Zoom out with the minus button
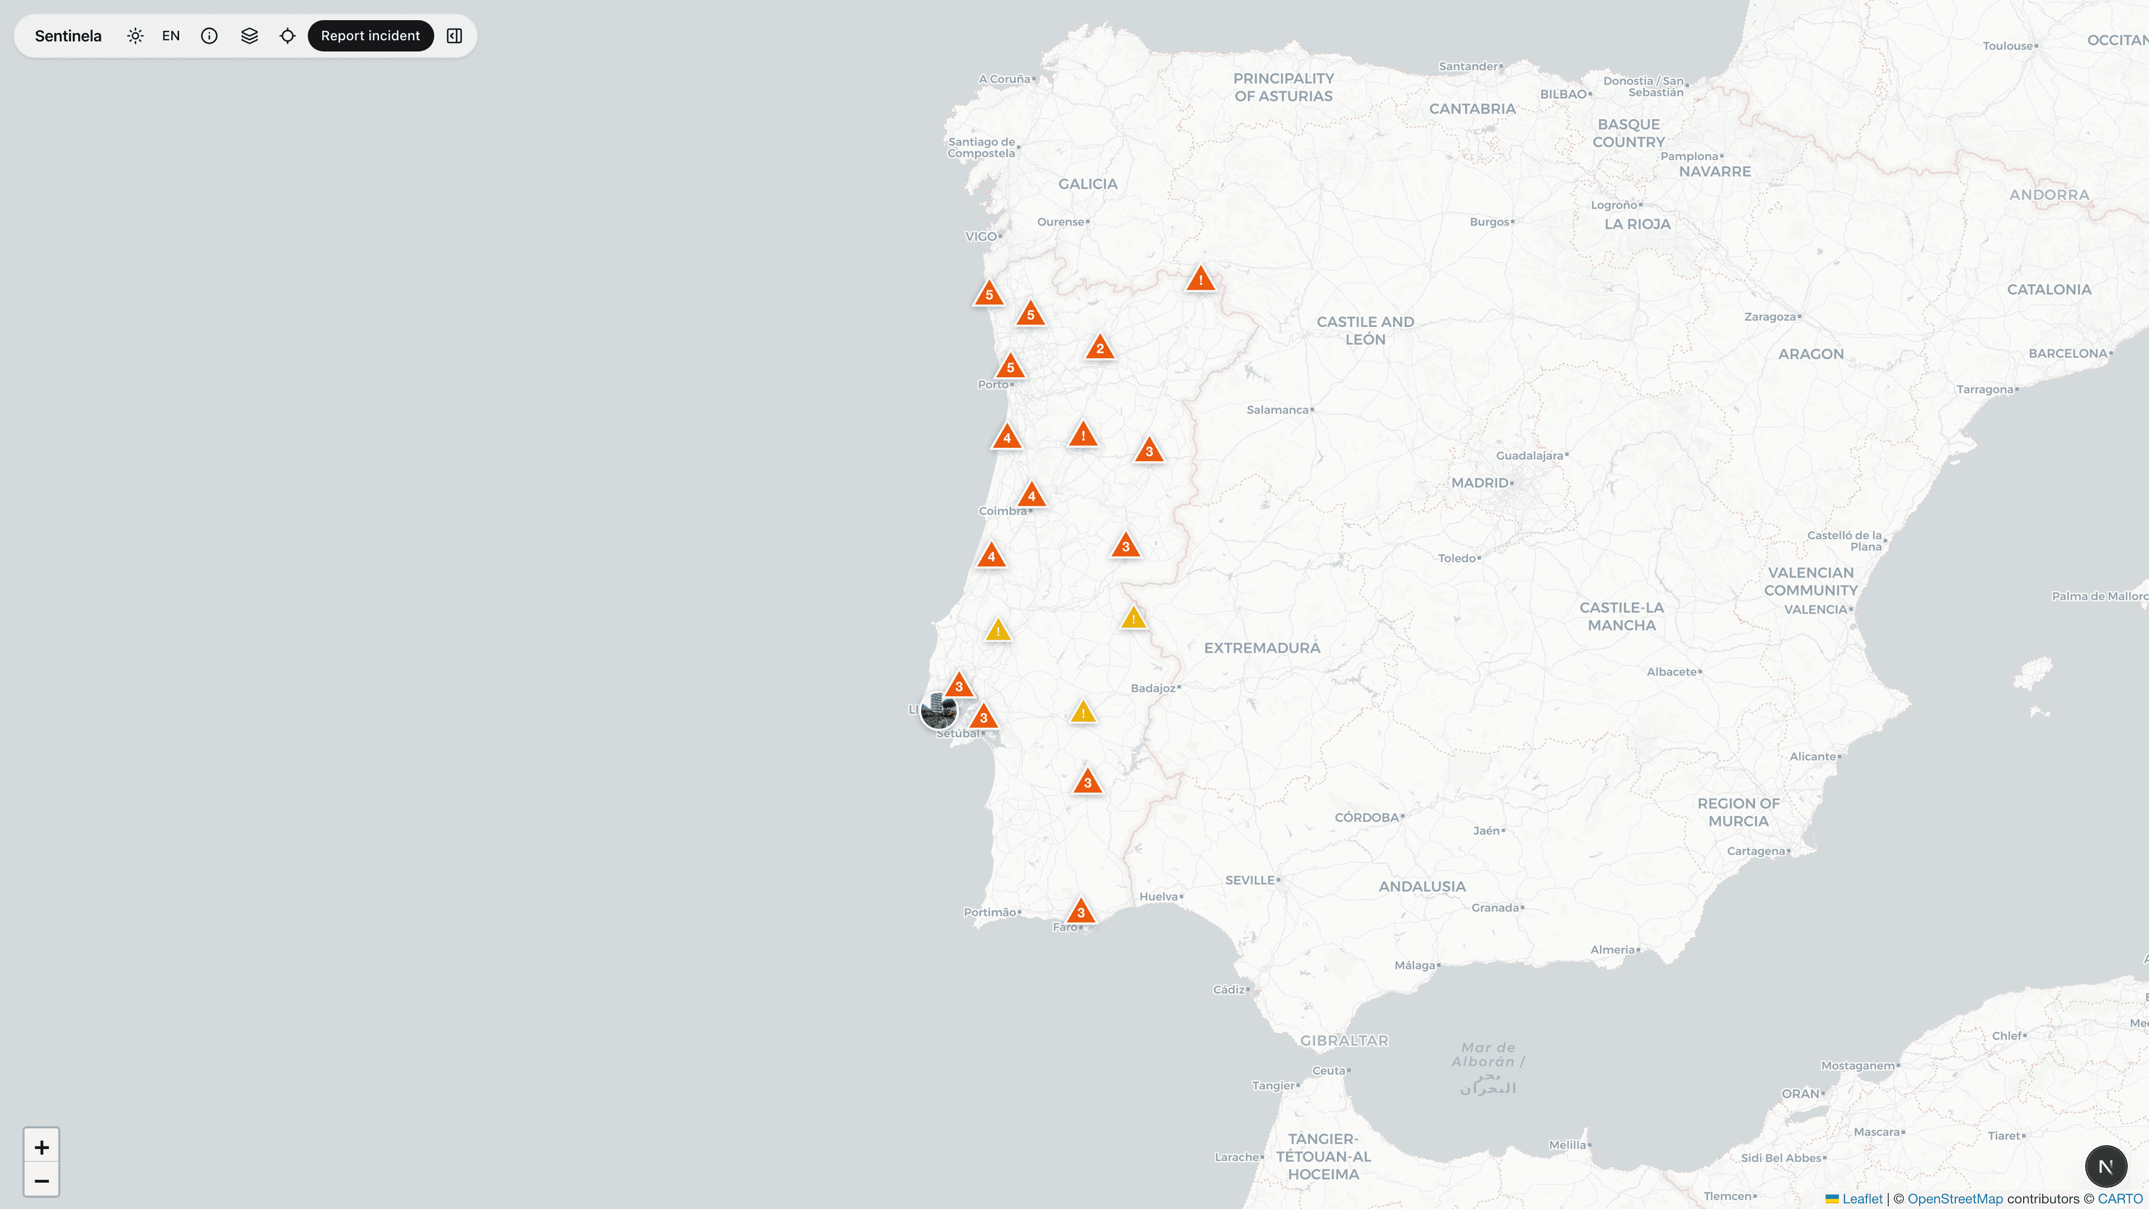Image resolution: width=2149 pixels, height=1209 pixels. (42, 1180)
